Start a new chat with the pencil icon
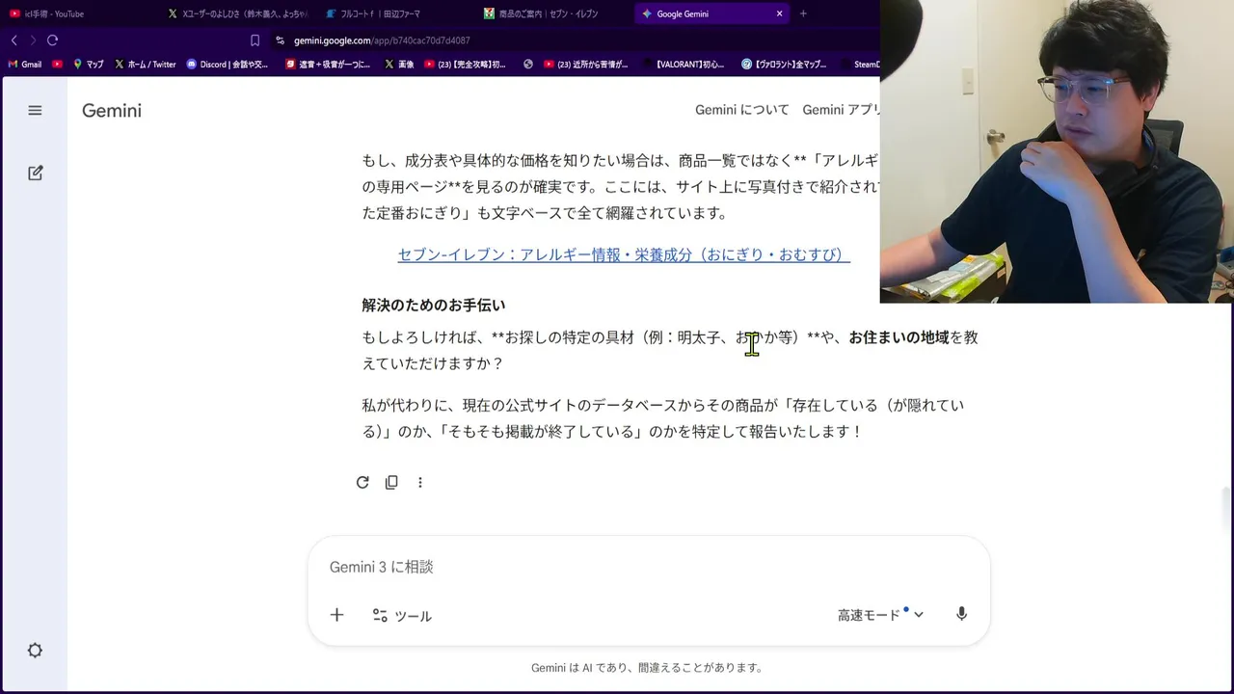Image resolution: width=1234 pixels, height=694 pixels. coord(35,173)
